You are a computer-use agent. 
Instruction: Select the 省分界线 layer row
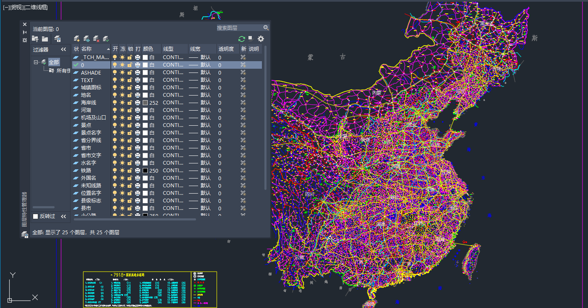pyautogui.click(x=91, y=140)
